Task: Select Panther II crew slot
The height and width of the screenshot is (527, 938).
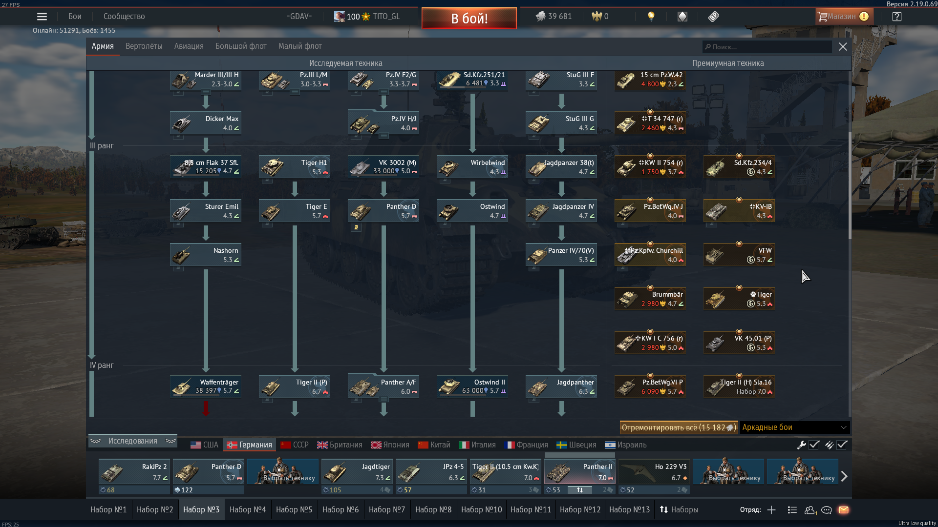Action: pos(579,472)
